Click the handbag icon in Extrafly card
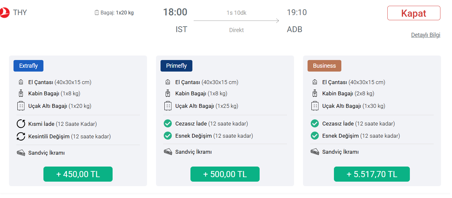The height and width of the screenshot is (198, 452). click(x=21, y=82)
